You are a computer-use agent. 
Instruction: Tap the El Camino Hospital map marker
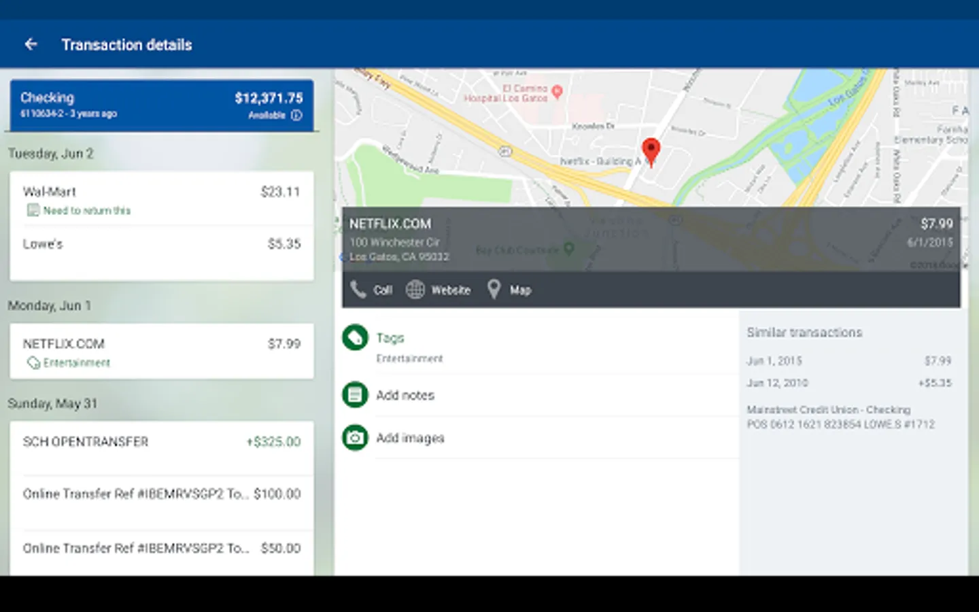(x=557, y=91)
